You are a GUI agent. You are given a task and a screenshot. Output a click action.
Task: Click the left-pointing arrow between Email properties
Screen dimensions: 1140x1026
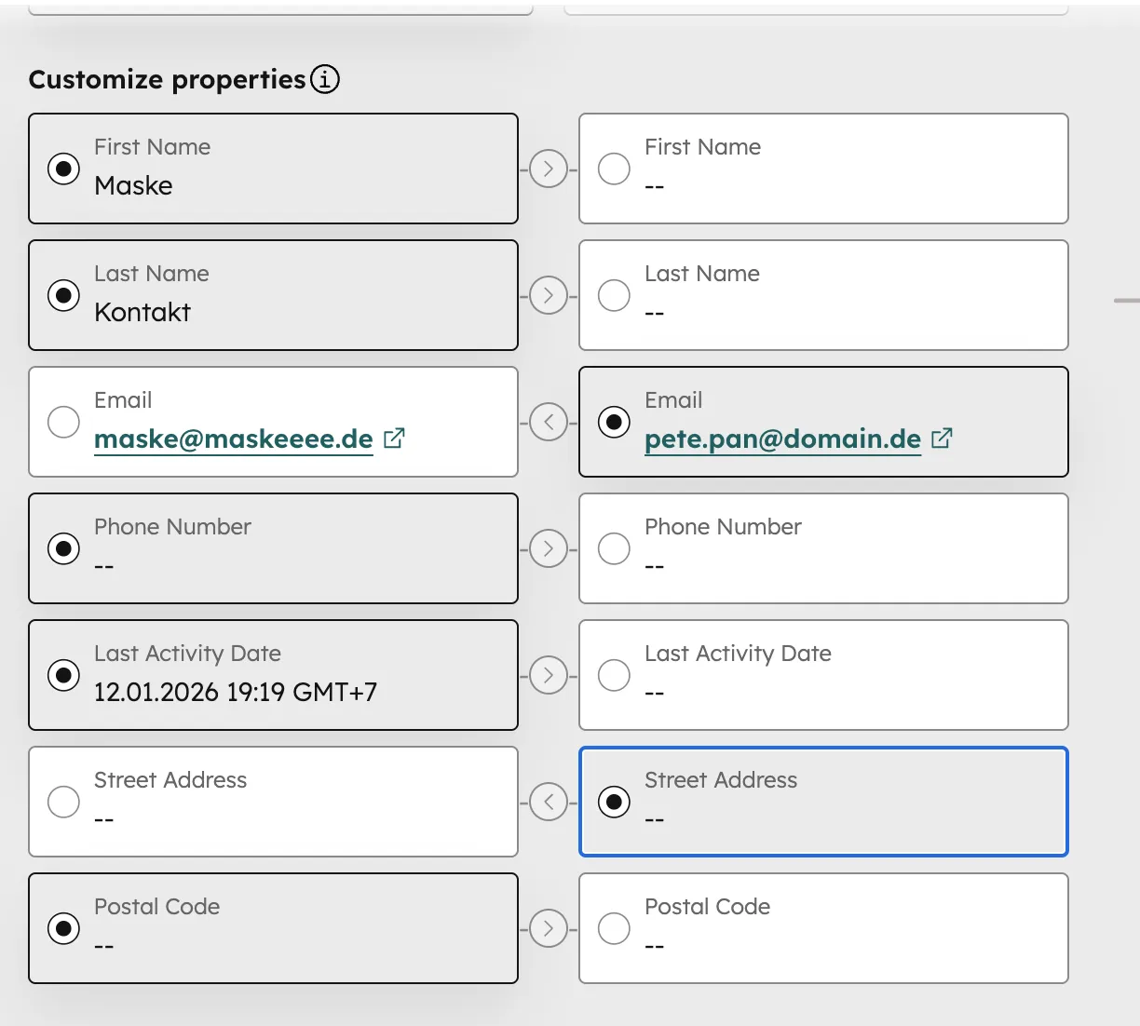tap(549, 422)
